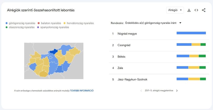
Task: Select Nógrád megye in the list
Action: (x=128, y=34)
